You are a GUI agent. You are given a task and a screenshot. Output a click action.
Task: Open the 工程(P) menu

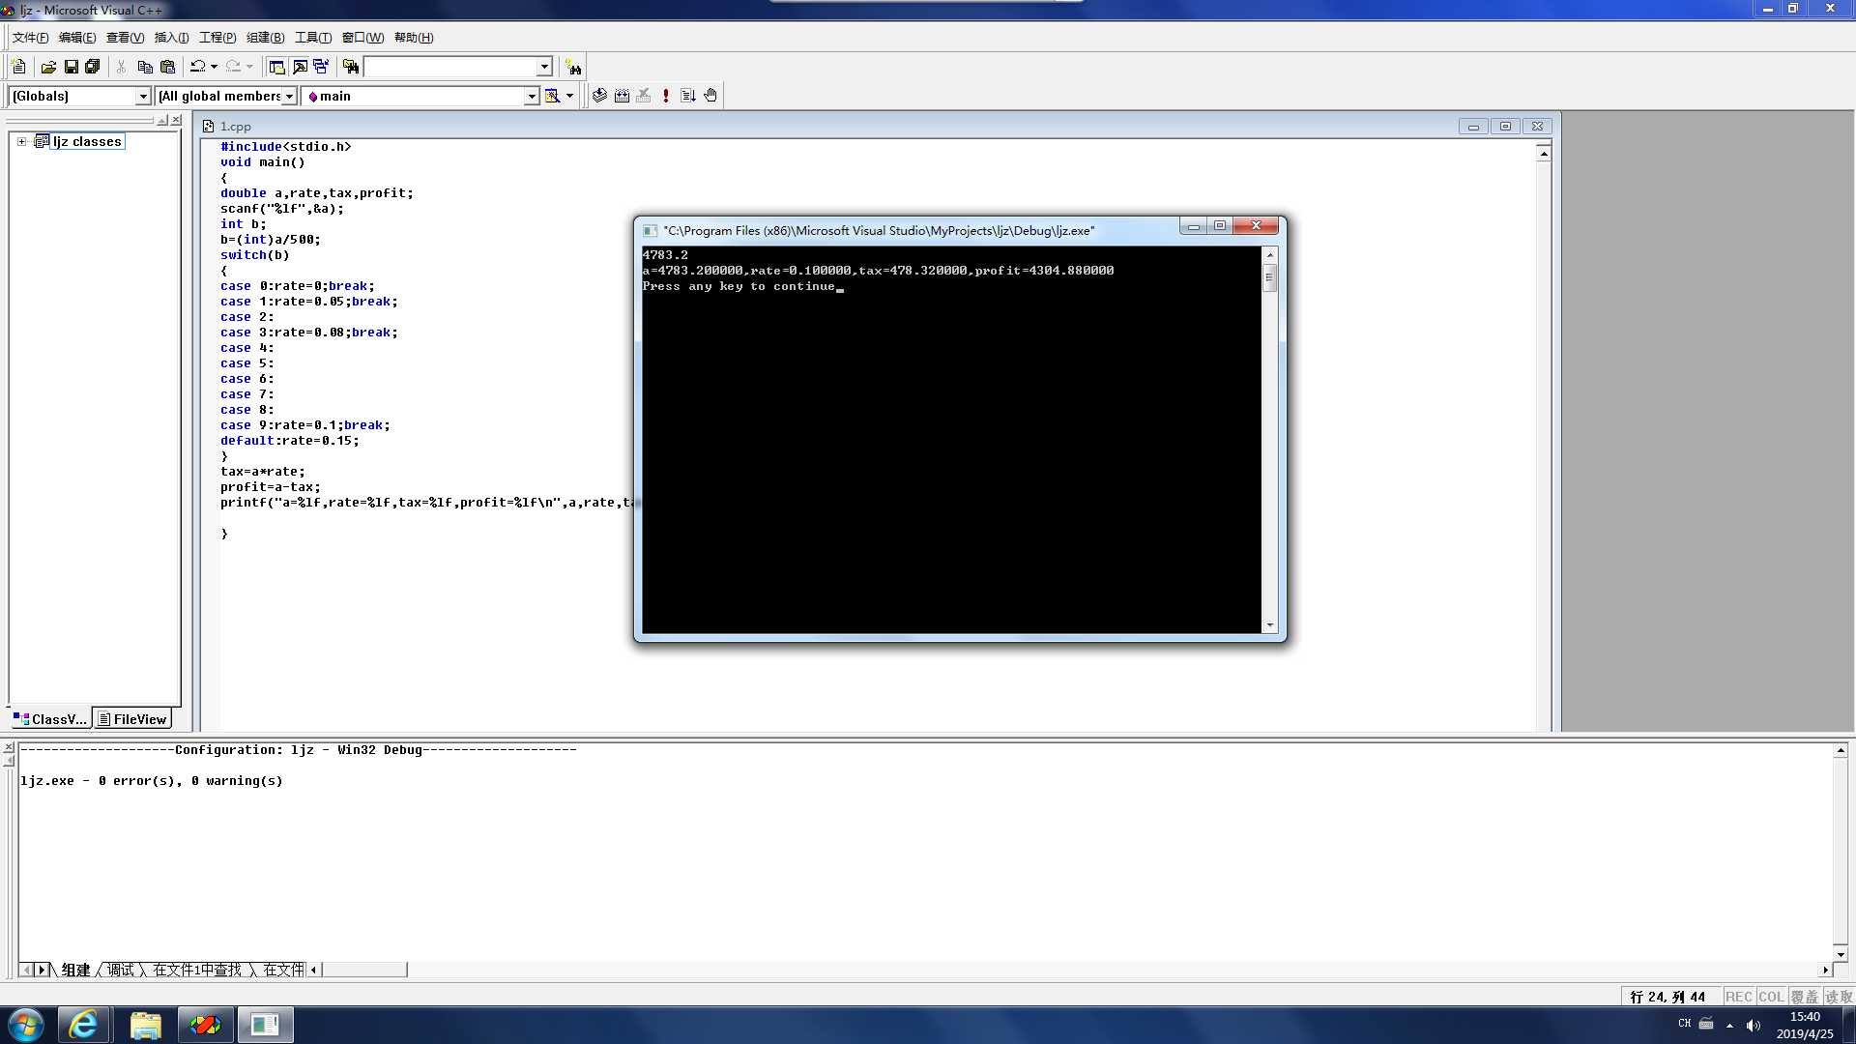pos(217,38)
